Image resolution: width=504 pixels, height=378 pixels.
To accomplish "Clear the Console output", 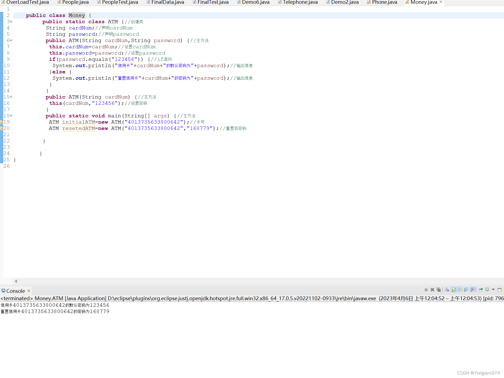I will [447, 290].
